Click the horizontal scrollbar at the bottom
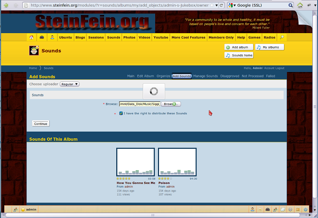The height and width of the screenshot is (218, 318). [x=153, y=215]
